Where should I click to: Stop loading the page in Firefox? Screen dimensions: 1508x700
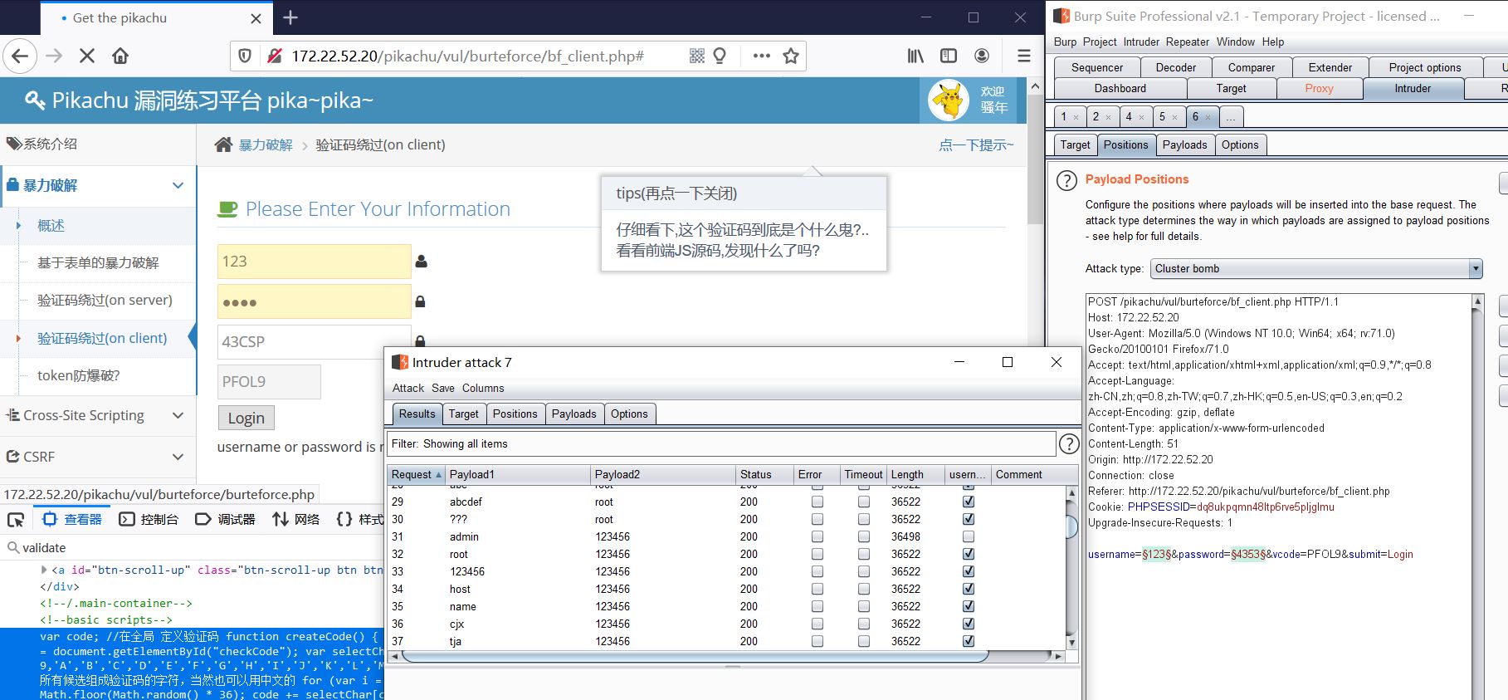tap(86, 56)
